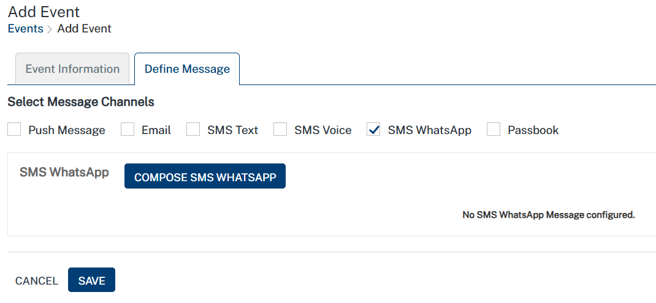The height and width of the screenshot is (303, 656).
Task: Uncheck the SMS WhatsApp checkbox
Action: click(374, 130)
